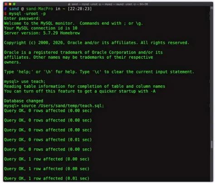Click the 'Welcome to the MySQL monitor' line
The height and width of the screenshot is (183, 215).
pos(73,23)
